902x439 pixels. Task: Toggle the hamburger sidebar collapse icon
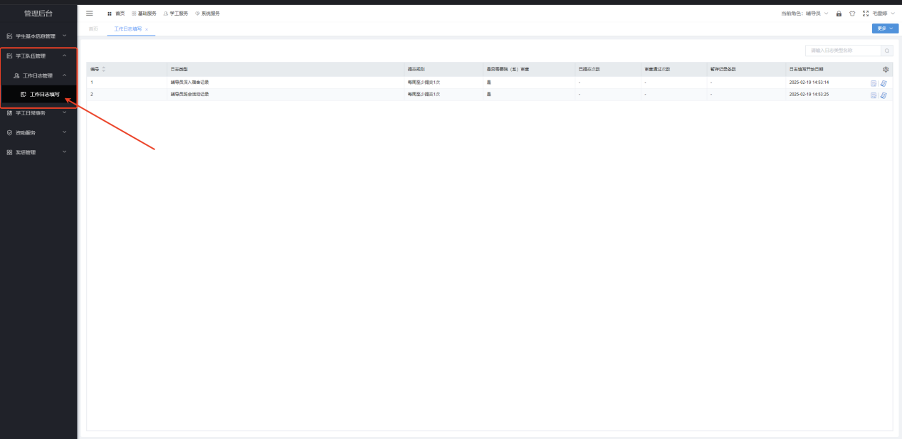point(90,14)
